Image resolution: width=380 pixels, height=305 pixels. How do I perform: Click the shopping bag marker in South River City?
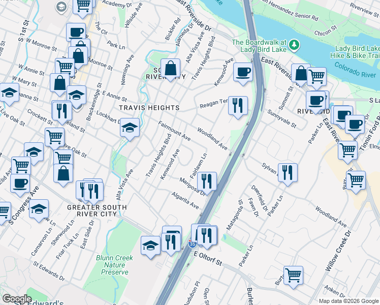[170, 69]
